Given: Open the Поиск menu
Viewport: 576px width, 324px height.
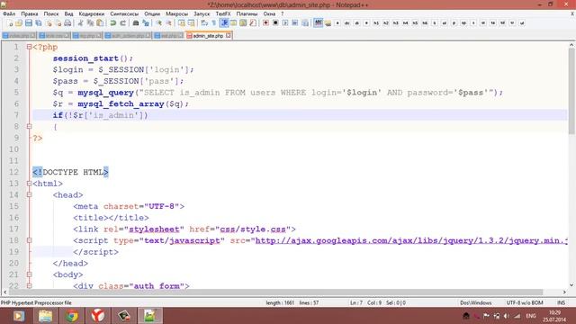Looking at the screenshot, I should [51, 14].
